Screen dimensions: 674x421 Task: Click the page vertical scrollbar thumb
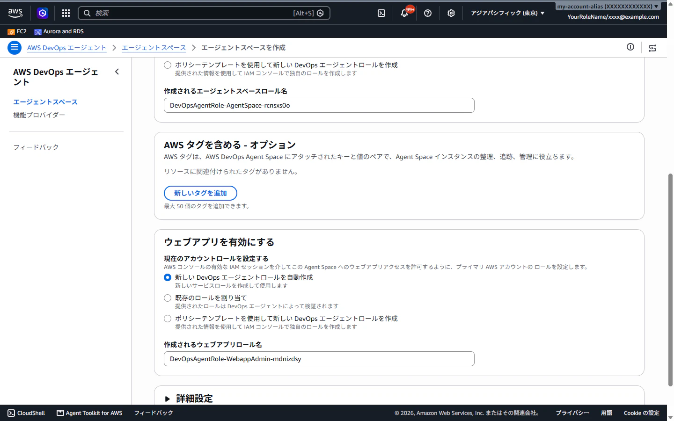[x=670, y=280]
